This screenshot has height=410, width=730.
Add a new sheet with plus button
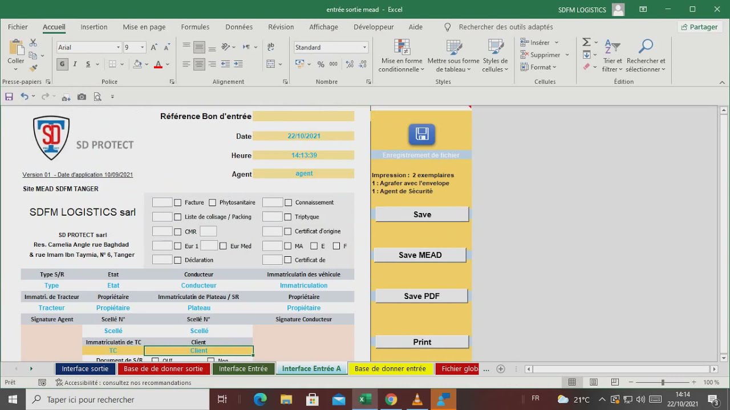pos(501,369)
